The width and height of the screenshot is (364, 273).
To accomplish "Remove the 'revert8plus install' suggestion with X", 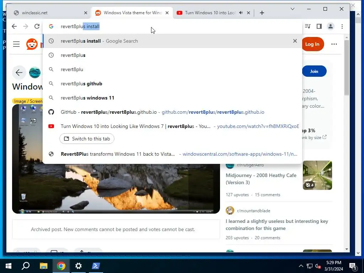I will click(x=295, y=41).
